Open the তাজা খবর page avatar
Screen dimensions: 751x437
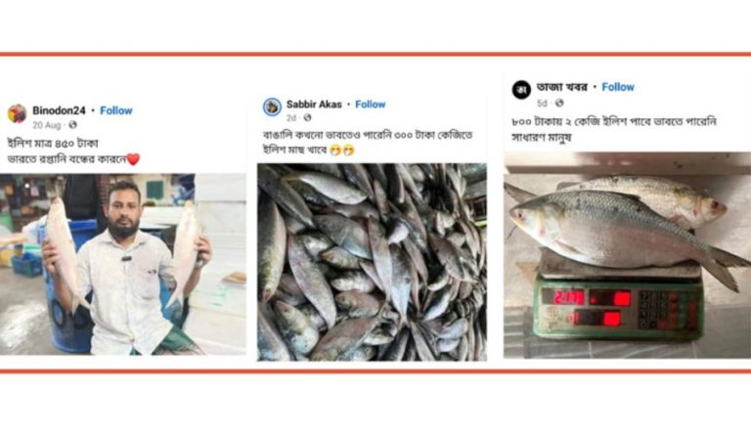point(521,90)
